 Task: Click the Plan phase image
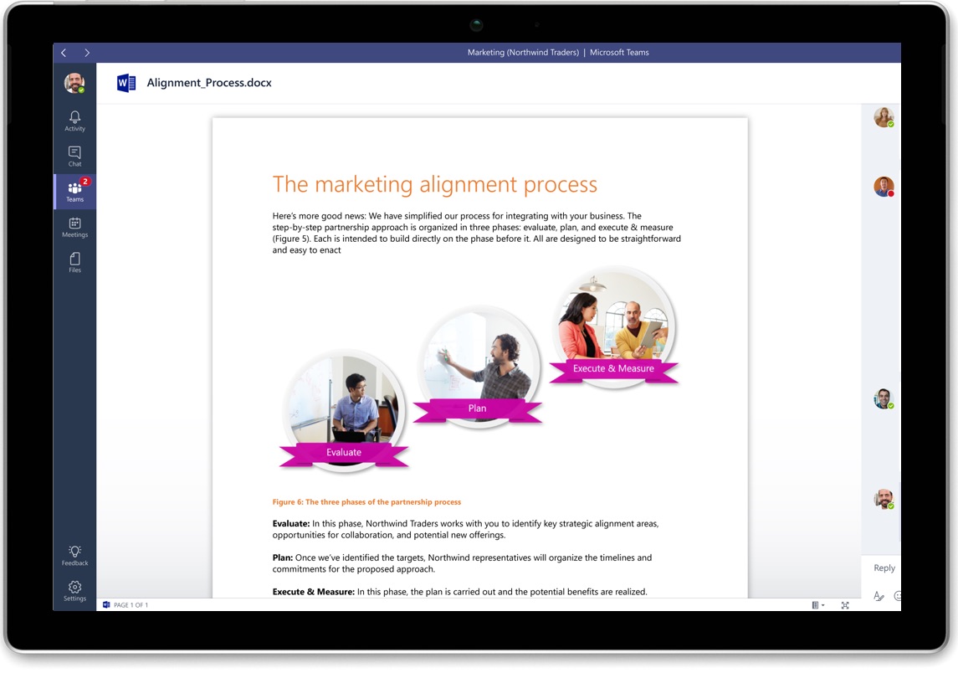477,366
